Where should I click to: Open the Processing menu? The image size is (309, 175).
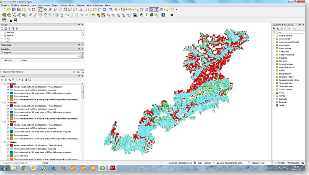coord(97,5)
